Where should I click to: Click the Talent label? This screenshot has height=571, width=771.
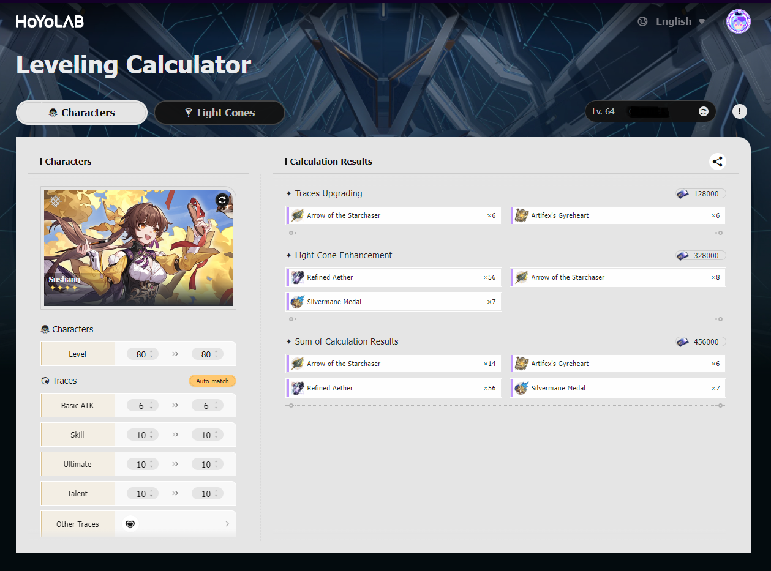pos(78,494)
